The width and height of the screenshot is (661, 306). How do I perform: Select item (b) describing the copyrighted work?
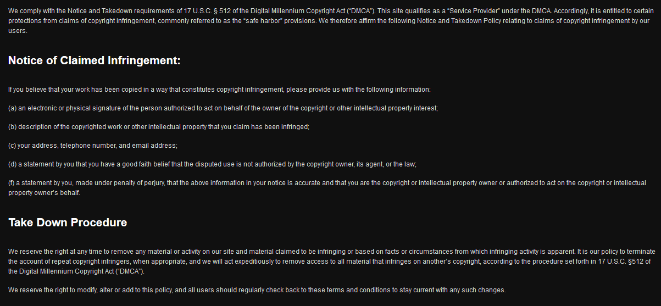(x=159, y=127)
